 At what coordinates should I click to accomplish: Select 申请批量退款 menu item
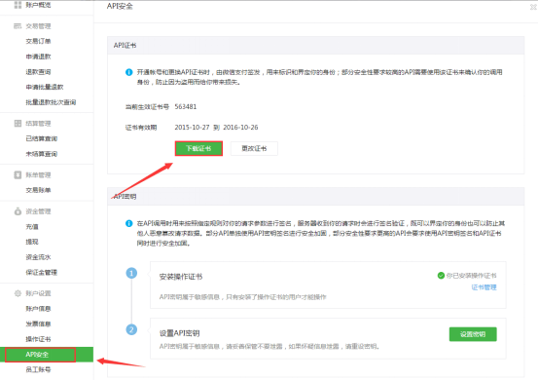point(45,87)
